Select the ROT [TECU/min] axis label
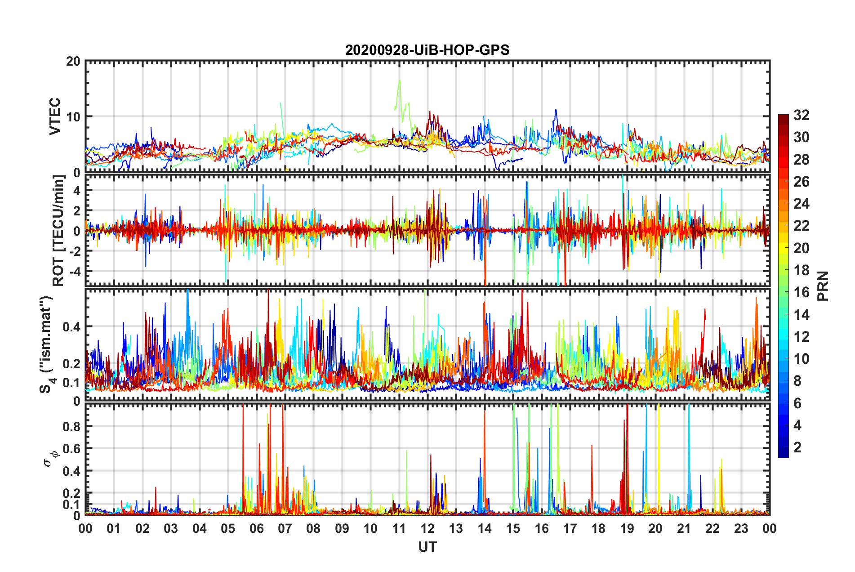This screenshot has height=572, width=855. 58,231
